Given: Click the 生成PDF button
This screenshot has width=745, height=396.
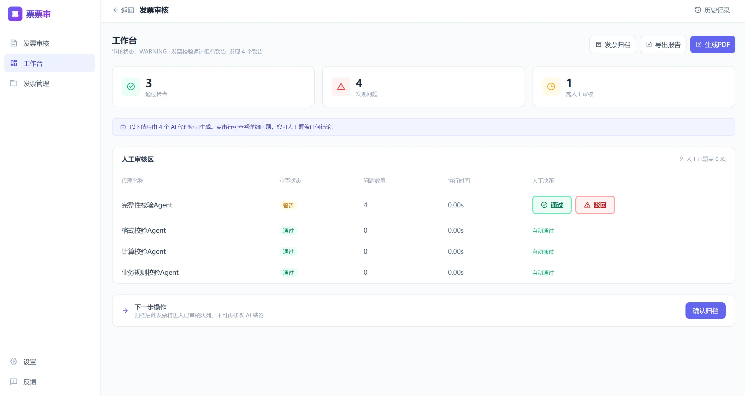Looking at the screenshot, I should (x=713, y=45).
